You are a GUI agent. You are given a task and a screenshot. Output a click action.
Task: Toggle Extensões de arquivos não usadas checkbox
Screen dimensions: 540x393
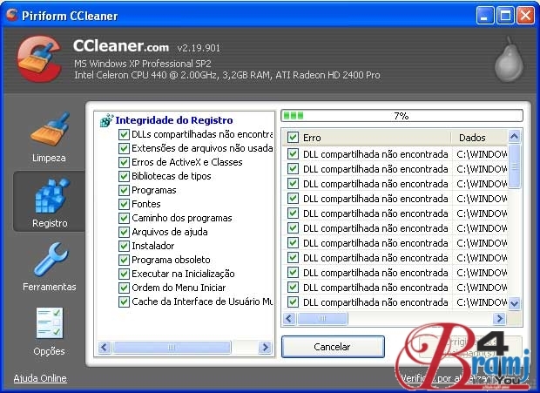click(x=124, y=148)
